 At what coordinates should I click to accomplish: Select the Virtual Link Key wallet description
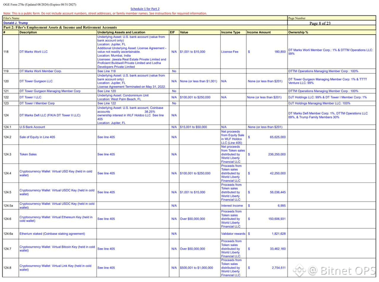pyautogui.click(x=56, y=268)
